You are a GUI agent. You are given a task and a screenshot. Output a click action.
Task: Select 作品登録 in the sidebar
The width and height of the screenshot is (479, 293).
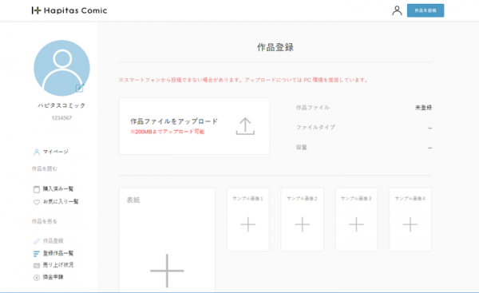click(x=53, y=241)
